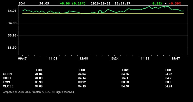
Task: Select the EOD column header
Action: pos(82,70)
